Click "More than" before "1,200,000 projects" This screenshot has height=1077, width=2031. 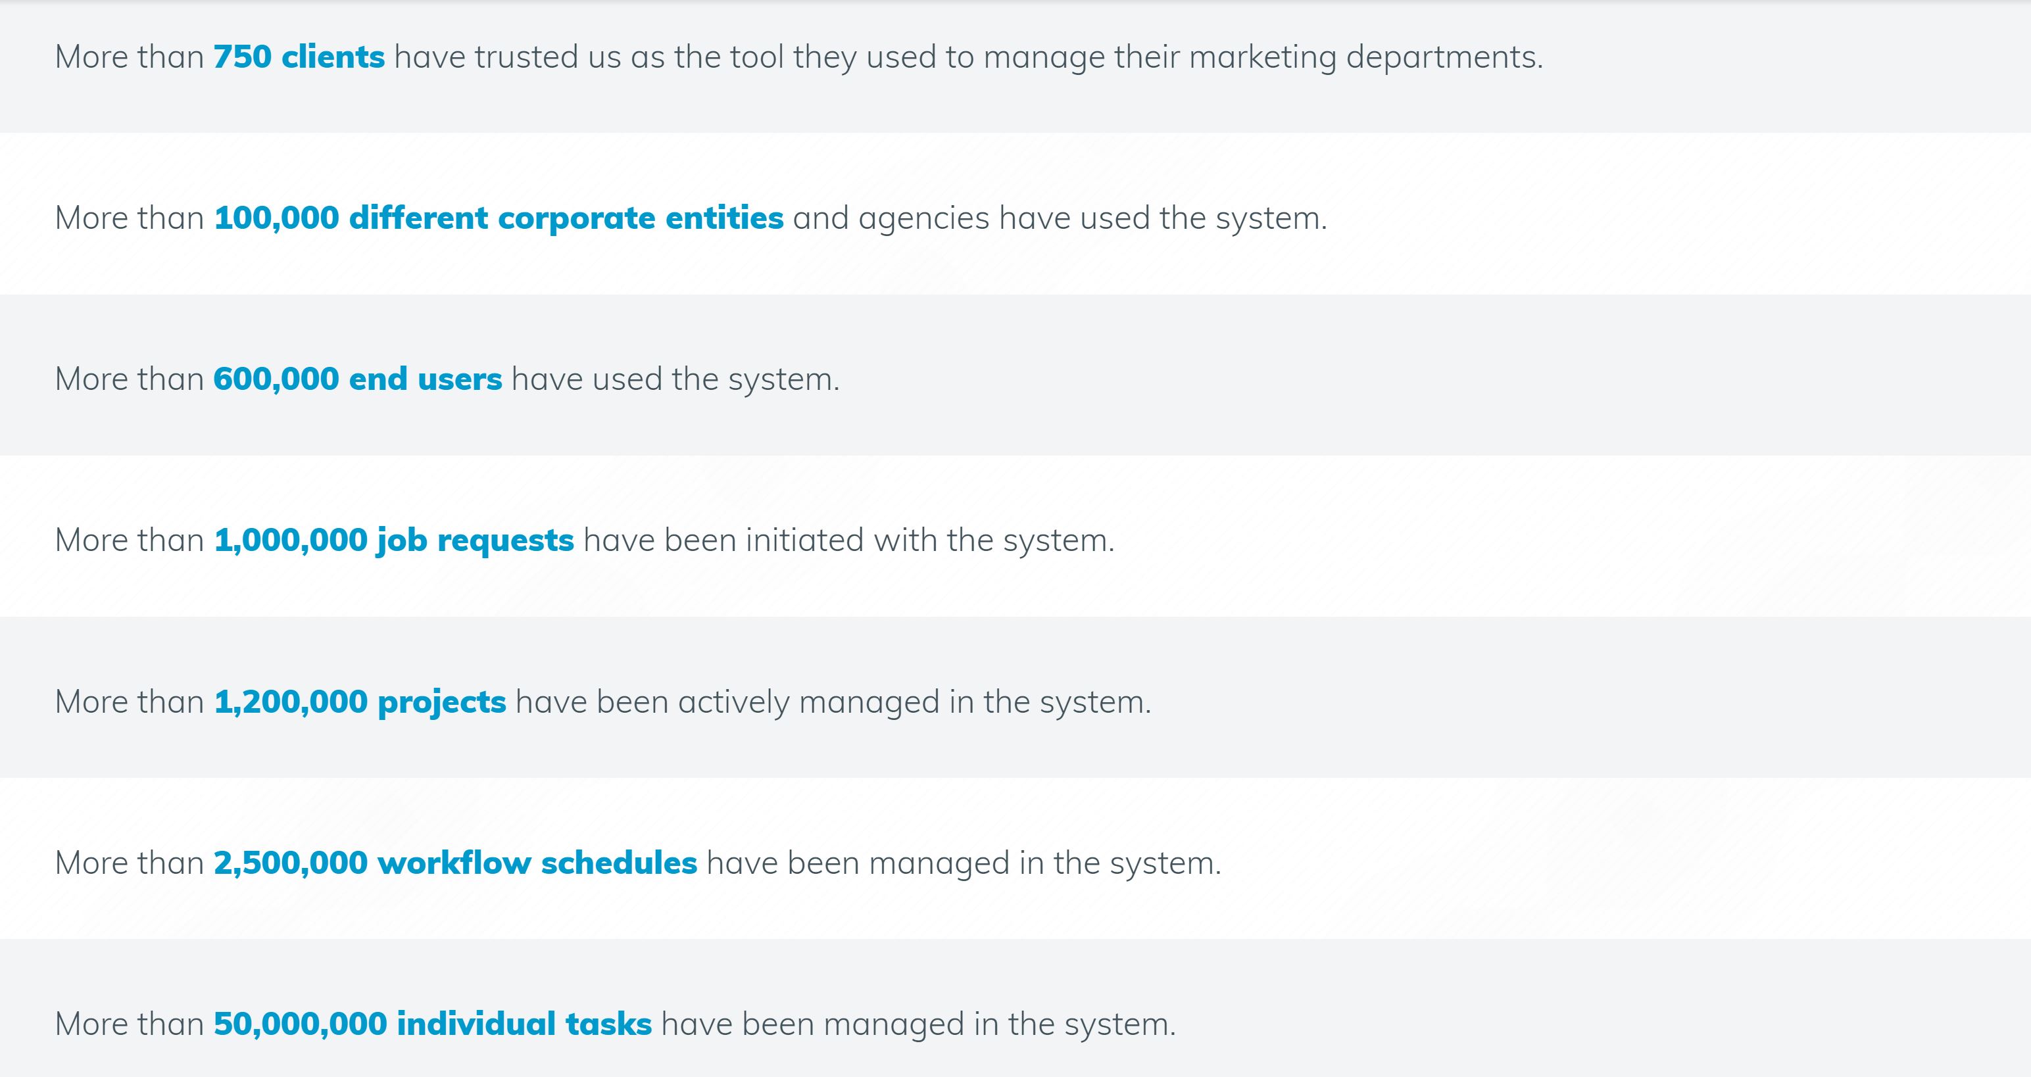130,702
